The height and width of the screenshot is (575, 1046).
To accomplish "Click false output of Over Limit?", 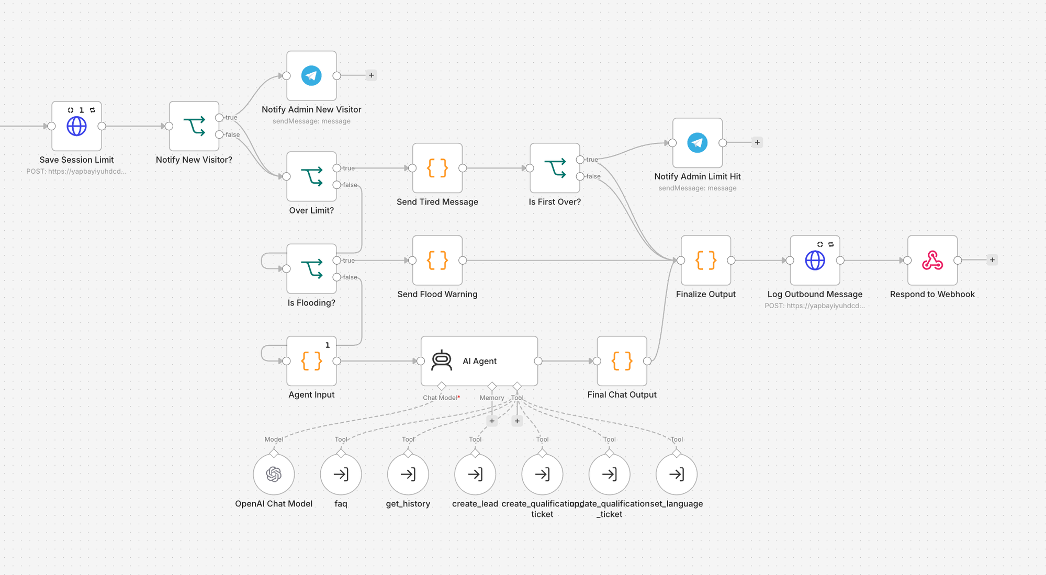I will point(336,185).
